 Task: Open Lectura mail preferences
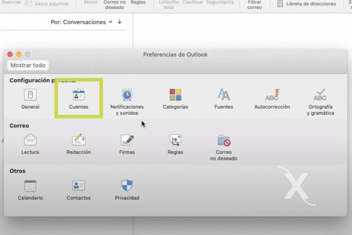[31, 145]
